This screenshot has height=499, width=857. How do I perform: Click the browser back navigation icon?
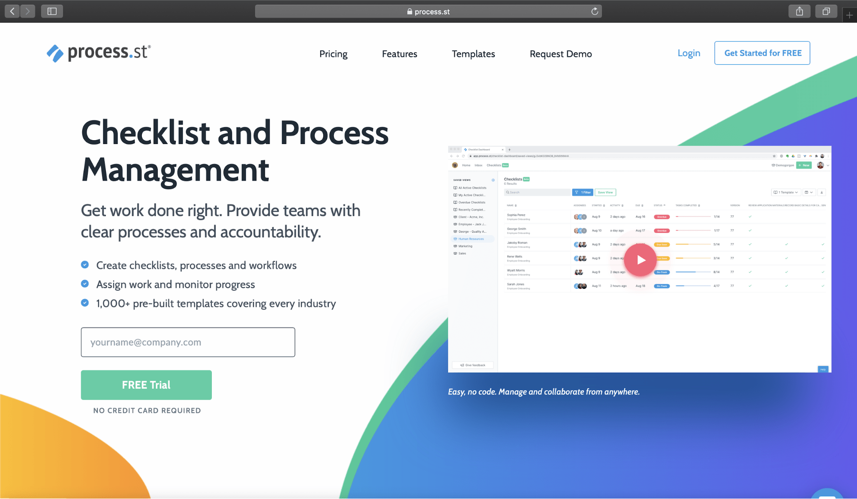13,11
